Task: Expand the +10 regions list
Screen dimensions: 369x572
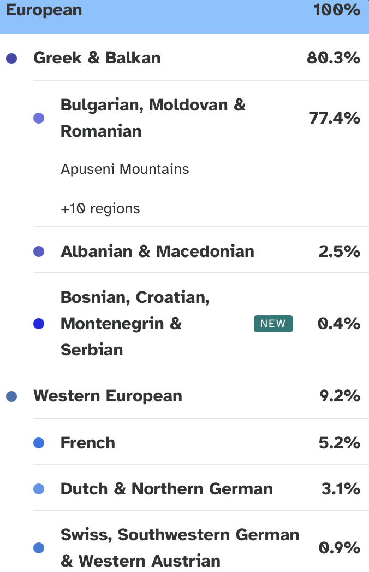Action: [x=100, y=208]
